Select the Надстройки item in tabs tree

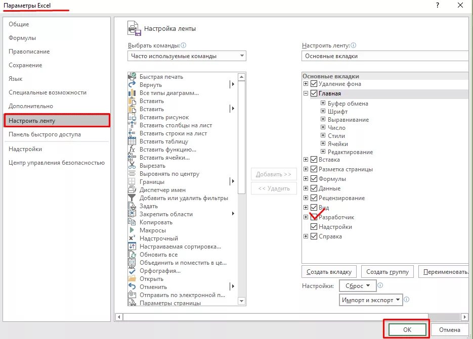pos(335,227)
